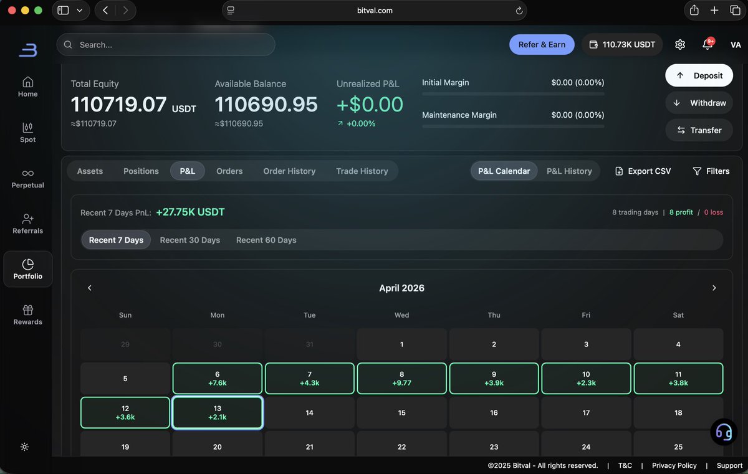
Task: Select April 8 with +9.77 profit
Action: (x=402, y=379)
